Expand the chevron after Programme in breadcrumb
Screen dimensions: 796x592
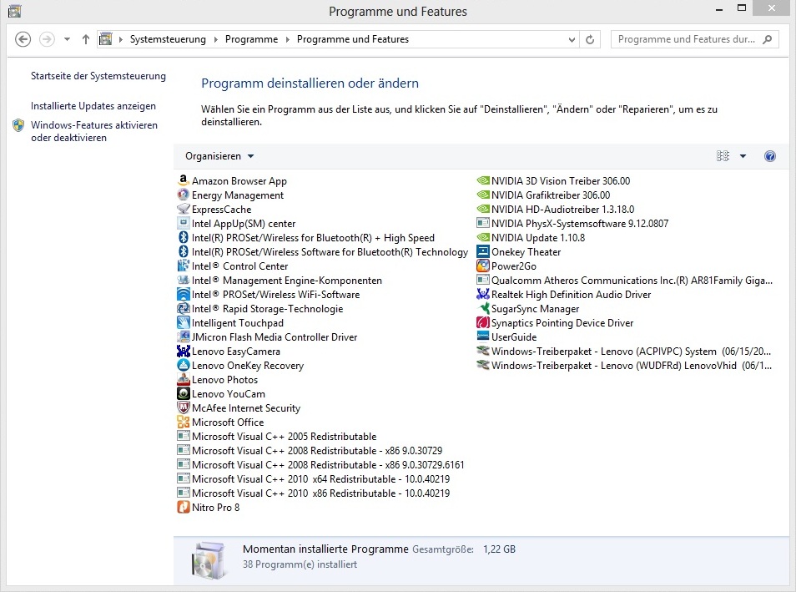(x=287, y=39)
